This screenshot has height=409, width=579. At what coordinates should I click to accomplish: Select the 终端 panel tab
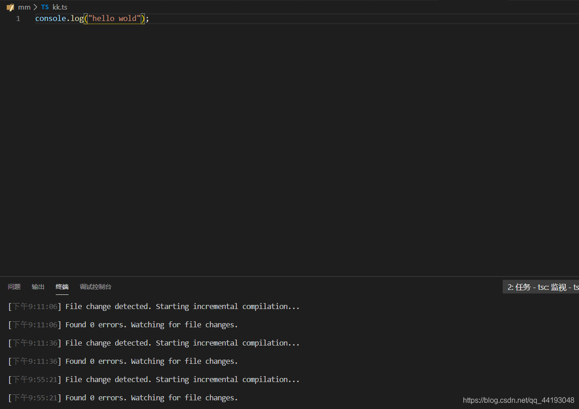62,287
